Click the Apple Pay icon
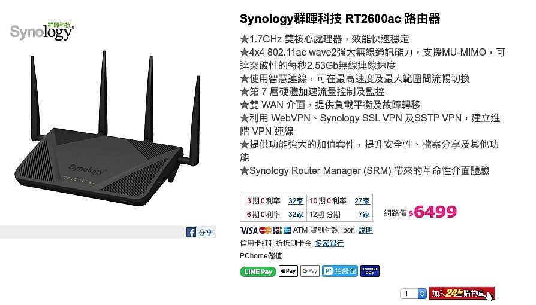536x305 pixels. pyautogui.click(x=288, y=271)
